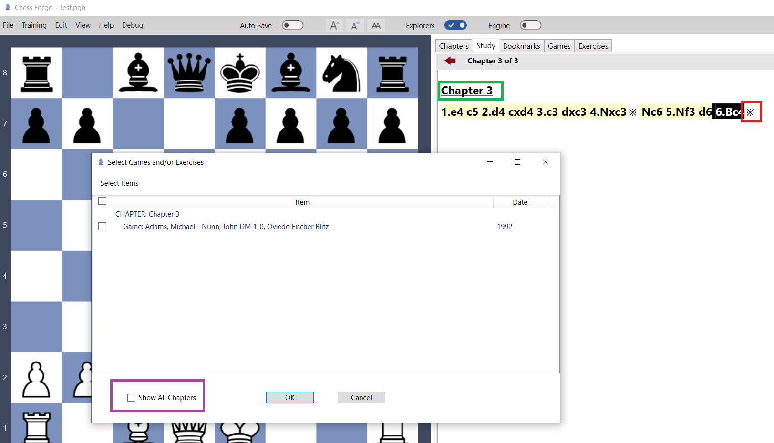Click the red back arrow above the study notation
Image resolution: width=774 pixels, height=443 pixels.
449,60
